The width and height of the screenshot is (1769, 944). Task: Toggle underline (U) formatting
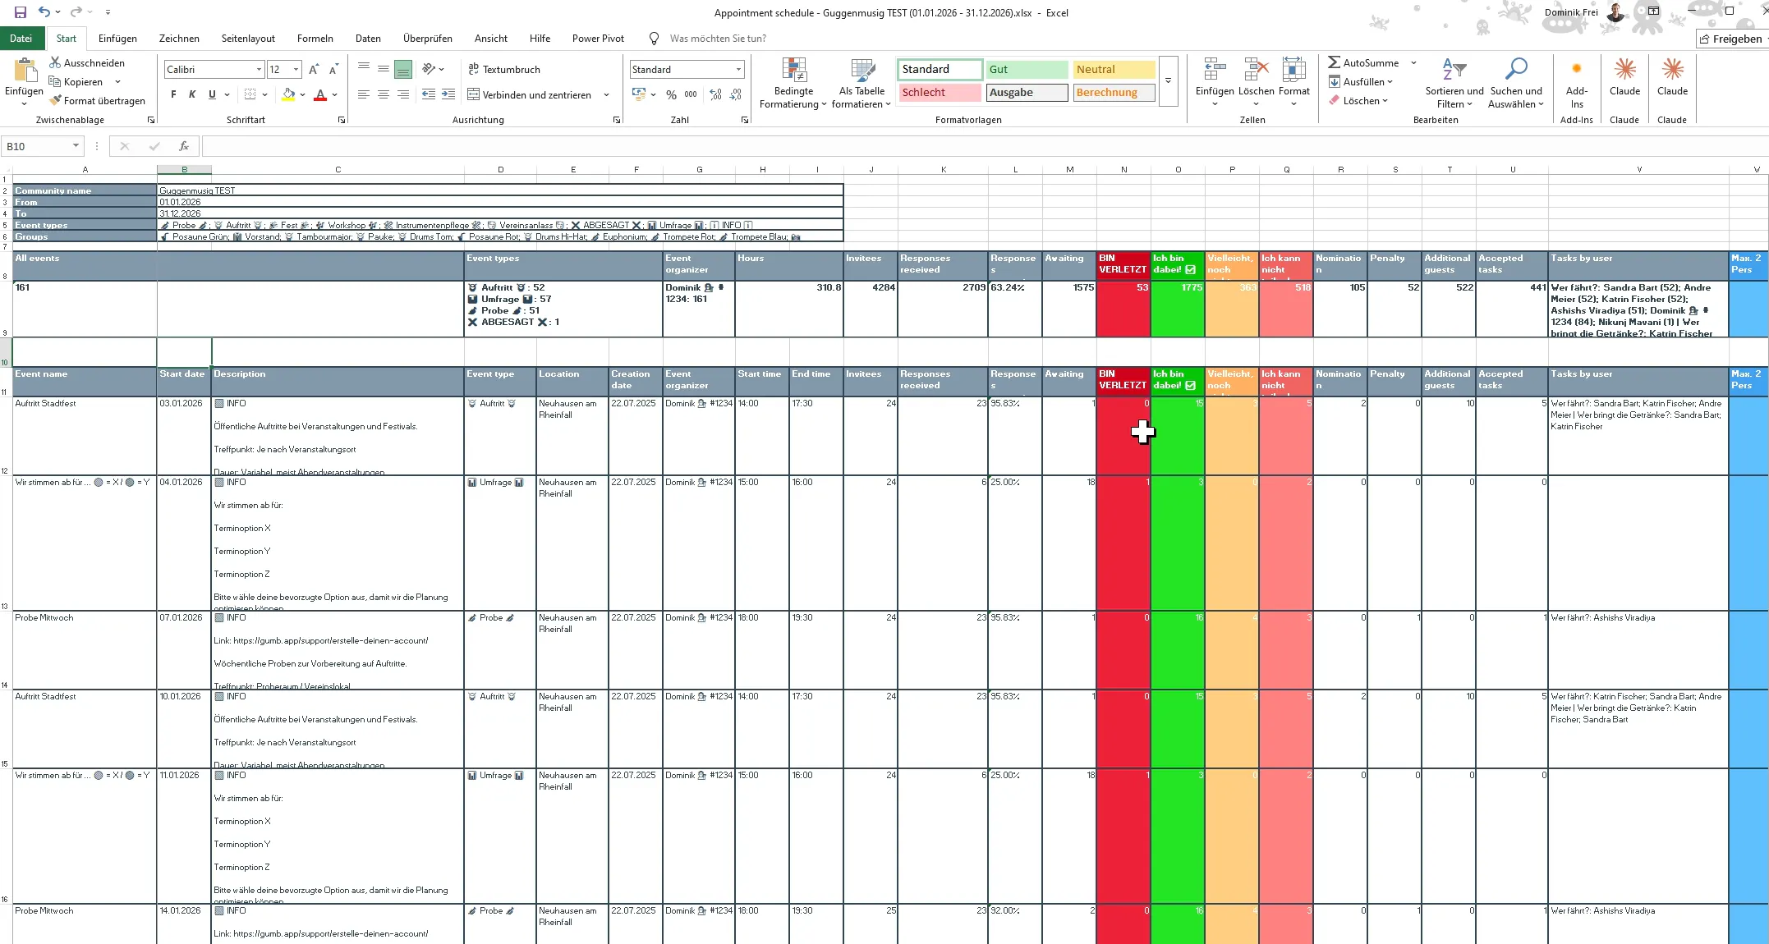coord(212,94)
